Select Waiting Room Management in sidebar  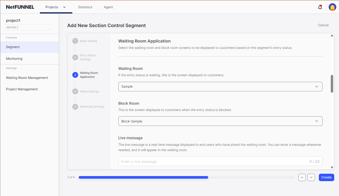coord(27,78)
